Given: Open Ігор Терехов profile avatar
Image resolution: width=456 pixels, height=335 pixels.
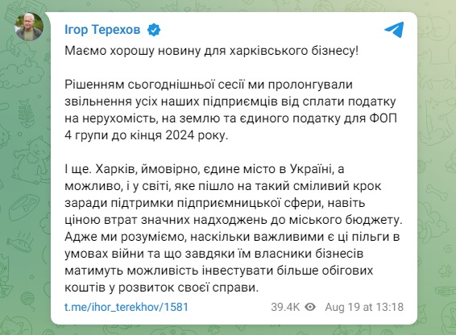Looking at the screenshot, I should coord(29,27).
